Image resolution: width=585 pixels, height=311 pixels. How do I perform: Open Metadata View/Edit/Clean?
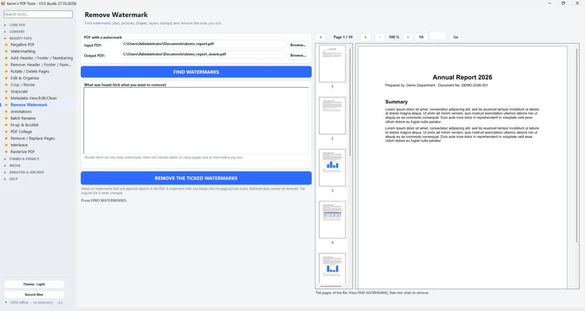point(33,98)
